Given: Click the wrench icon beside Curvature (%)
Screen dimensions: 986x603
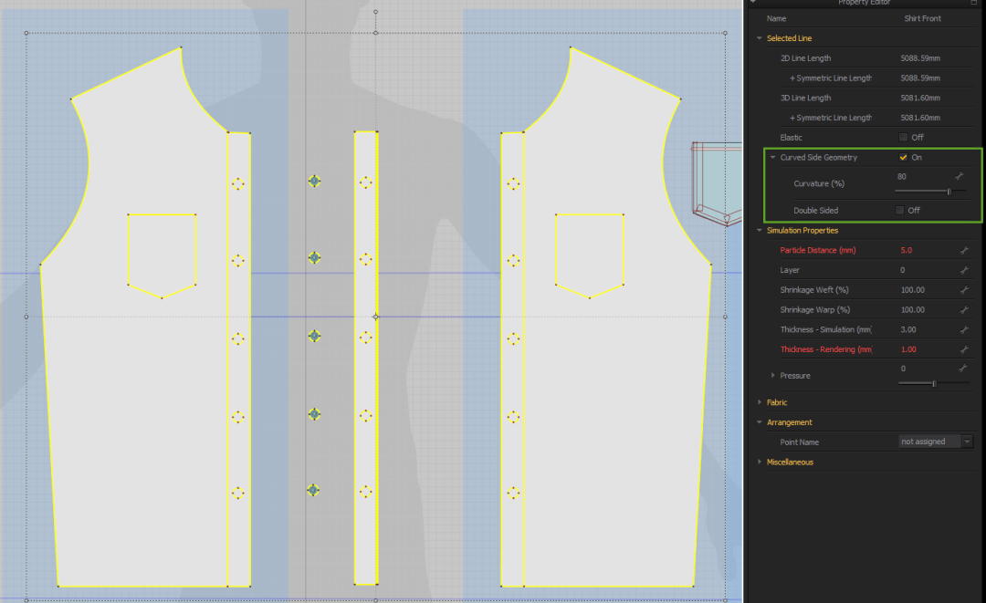Looking at the screenshot, I should (959, 176).
